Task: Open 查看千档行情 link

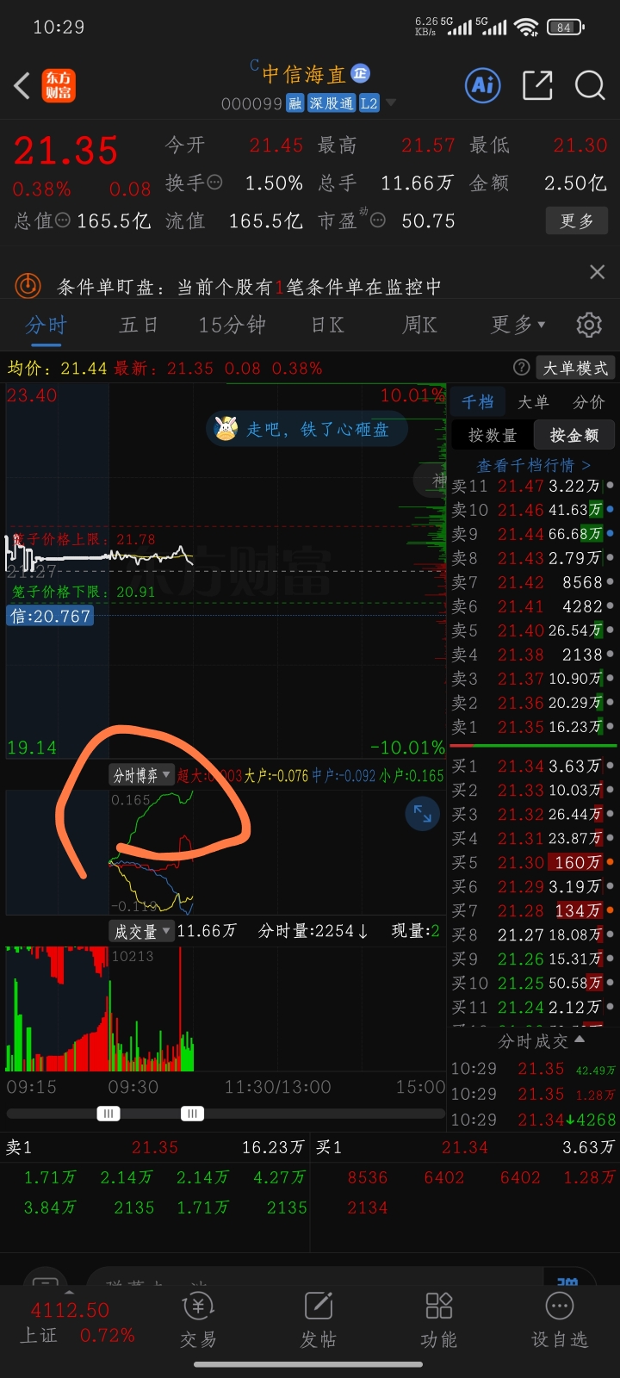Action: coord(534,465)
